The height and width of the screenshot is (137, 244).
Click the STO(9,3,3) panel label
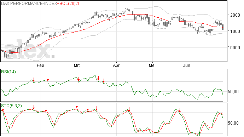click(11, 106)
